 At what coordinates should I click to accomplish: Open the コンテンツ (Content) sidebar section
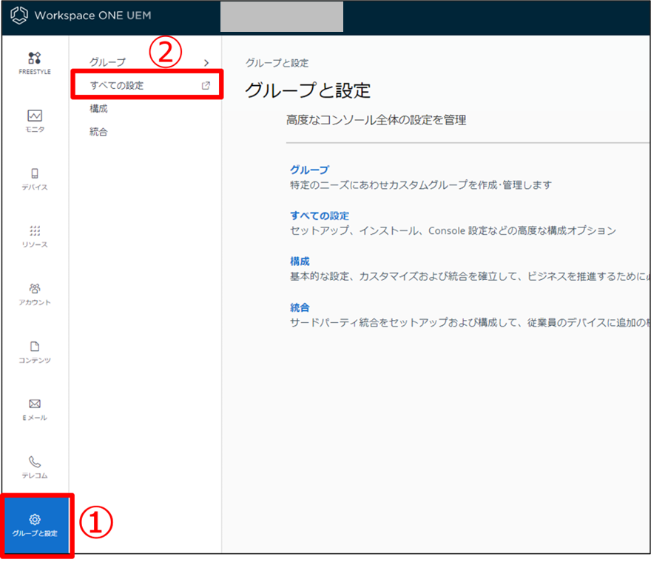35,352
